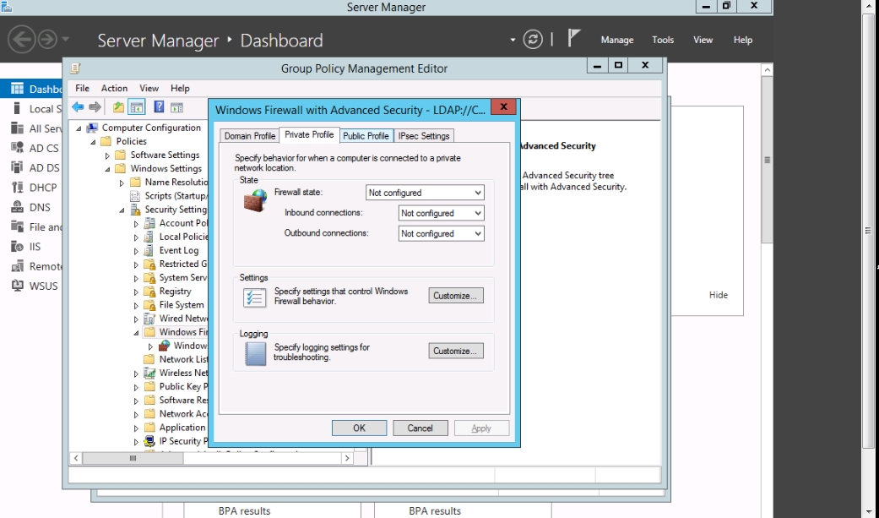Open the Action menu

click(x=114, y=88)
